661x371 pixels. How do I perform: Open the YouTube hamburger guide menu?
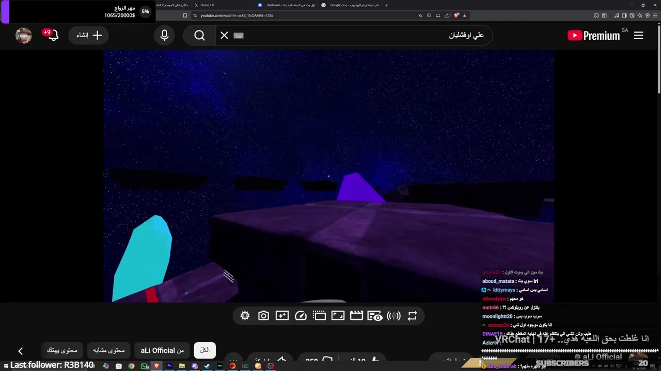point(638,36)
